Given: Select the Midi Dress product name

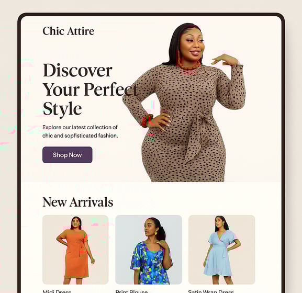Looking at the screenshot, I should tap(57, 291).
